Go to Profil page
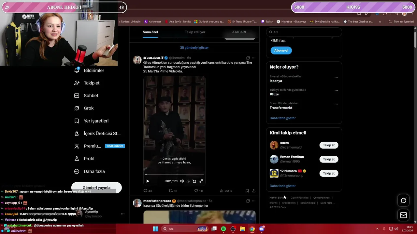Image resolution: width=417 pixels, height=234 pixels. [x=84, y=159]
